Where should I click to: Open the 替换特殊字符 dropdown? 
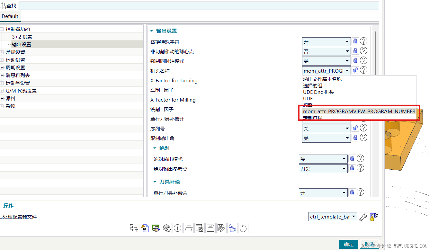326,41
